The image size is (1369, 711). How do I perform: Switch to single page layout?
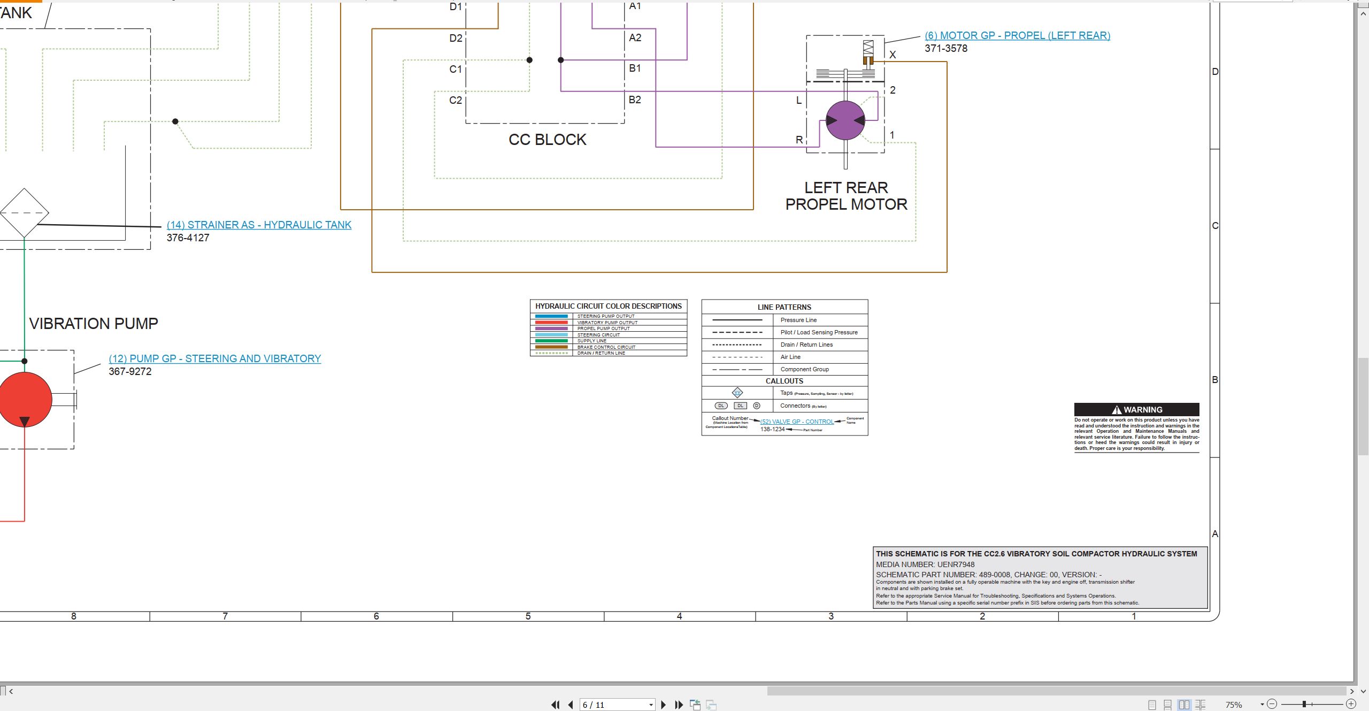1152,705
